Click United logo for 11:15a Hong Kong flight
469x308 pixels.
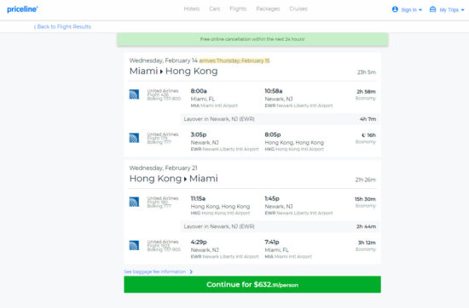(x=134, y=202)
